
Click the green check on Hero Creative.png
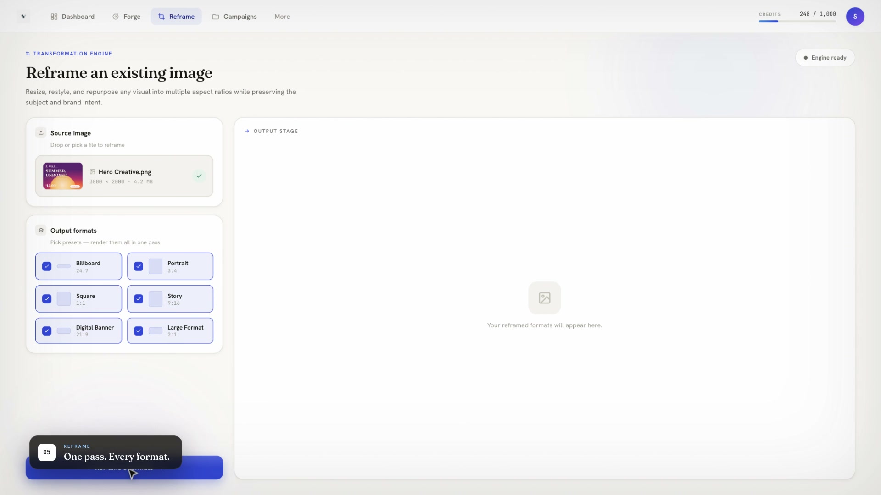(199, 176)
